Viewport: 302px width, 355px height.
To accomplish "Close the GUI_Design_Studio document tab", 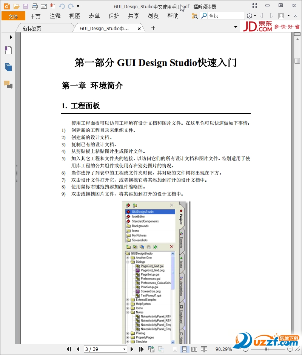I will tap(139, 29).
